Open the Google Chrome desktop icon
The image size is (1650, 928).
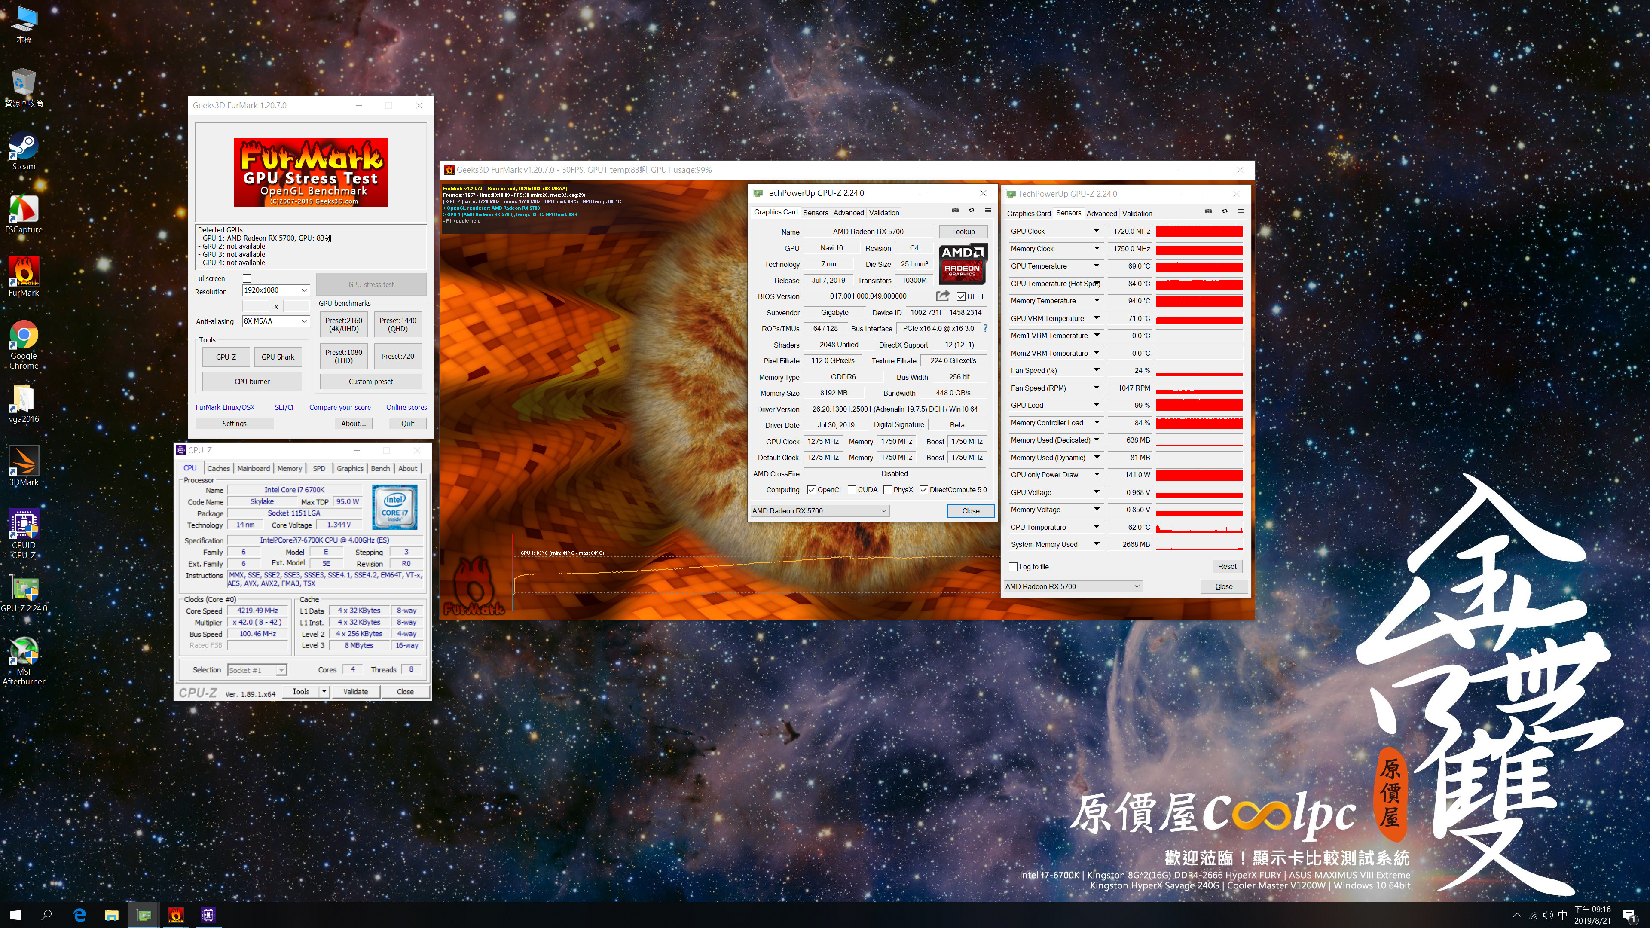[x=24, y=345]
